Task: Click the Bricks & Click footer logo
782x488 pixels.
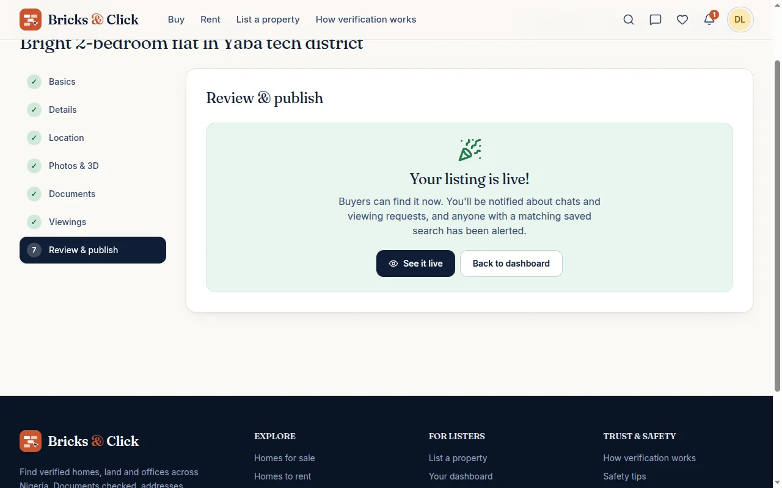Action: click(79, 441)
